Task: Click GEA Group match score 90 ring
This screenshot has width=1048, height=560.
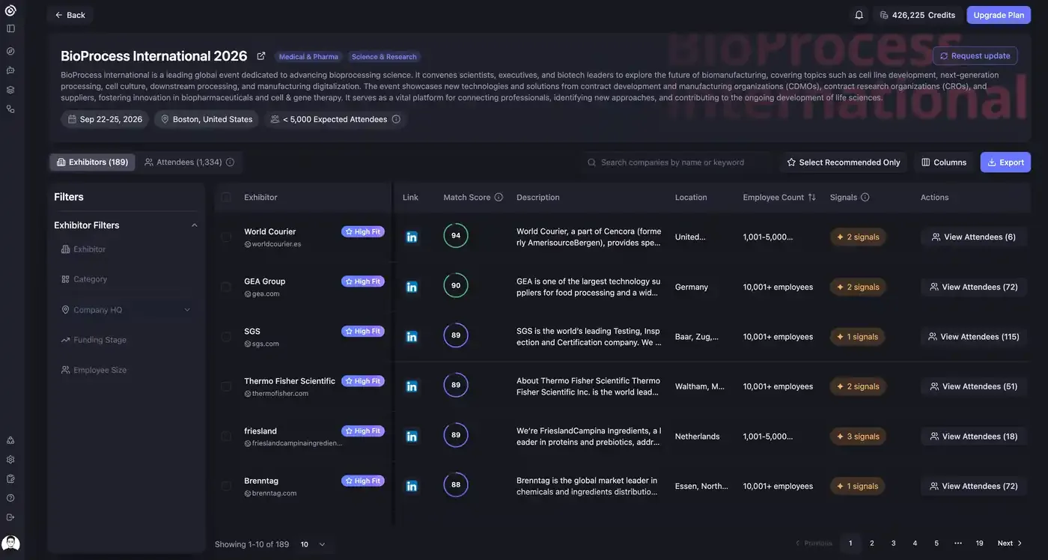Action: pyautogui.click(x=456, y=285)
